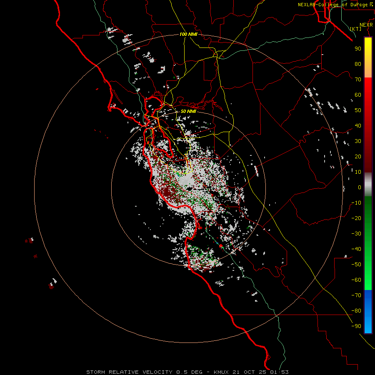The height and width of the screenshot is (375, 375).
Task: Click the 70 value on velocity scale
Action: click(358, 80)
